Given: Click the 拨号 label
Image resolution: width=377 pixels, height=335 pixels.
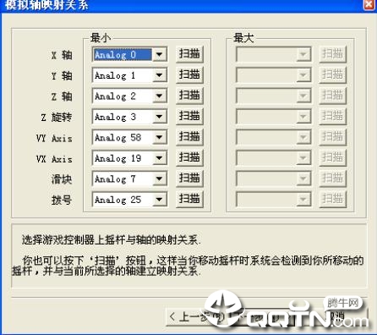Looking at the screenshot, I should point(62,200).
